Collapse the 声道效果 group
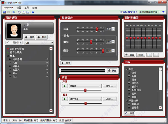The height and width of the screenshot is (124, 168). coord(127,101)
